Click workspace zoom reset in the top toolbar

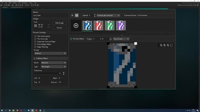34,5
